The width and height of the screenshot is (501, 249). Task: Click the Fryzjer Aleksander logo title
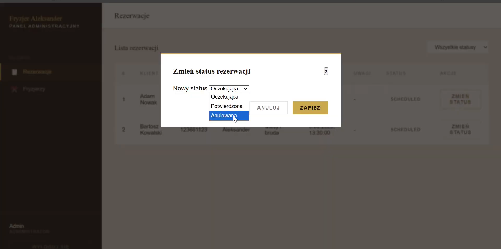[x=36, y=19]
